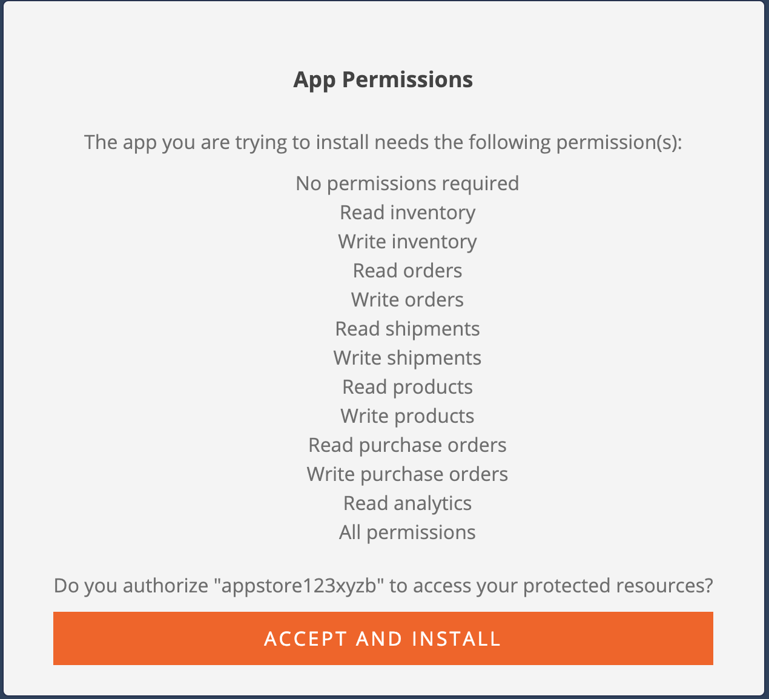Select the "Write shipments" permission
This screenshot has width=769, height=699.
coord(407,357)
